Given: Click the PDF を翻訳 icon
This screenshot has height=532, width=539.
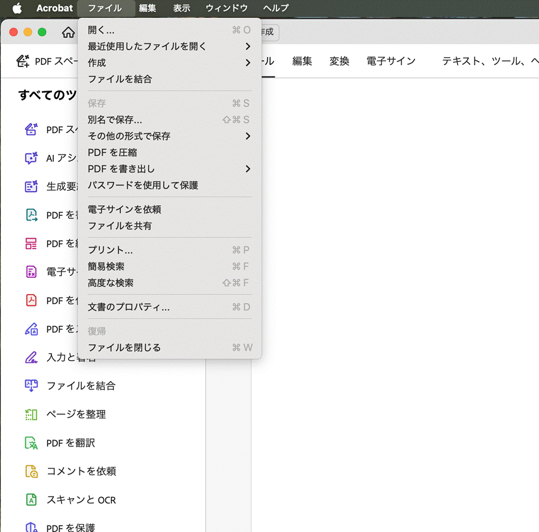Looking at the screenshot, I should [x=31, y=443].
